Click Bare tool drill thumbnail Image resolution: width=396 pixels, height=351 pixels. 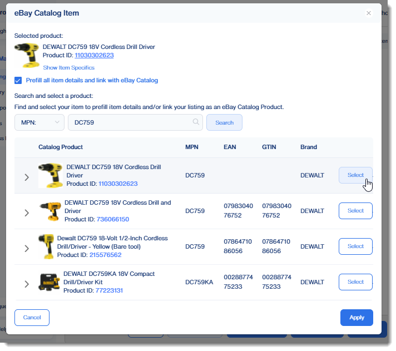click(46, 247)
